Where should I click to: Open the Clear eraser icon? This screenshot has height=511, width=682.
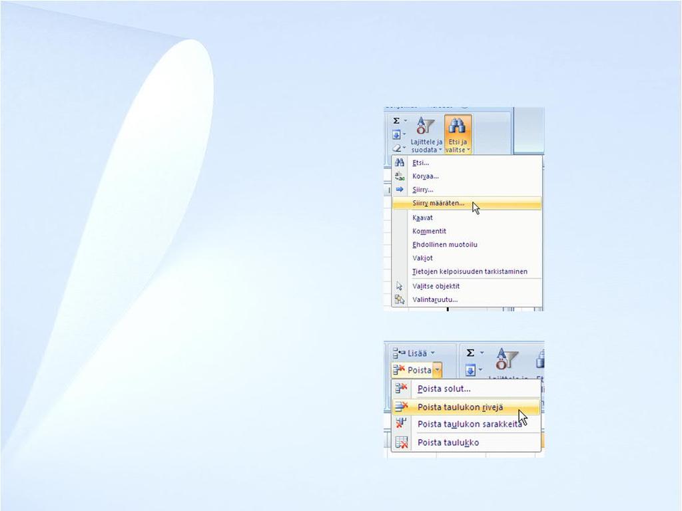(397, 148)
